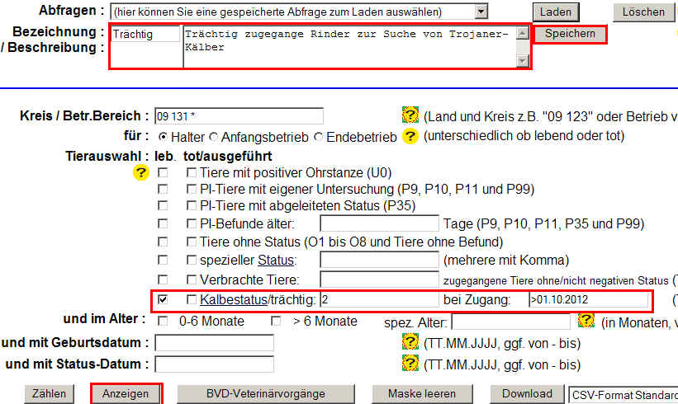Viewport: 678px width, 404px height.
Task: Enable the 0-6 Monate age checkbox
Action: (x=164, y=321)
